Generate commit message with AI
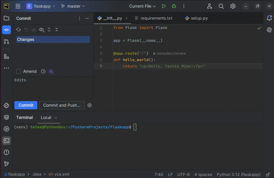 tap(51, 72)
